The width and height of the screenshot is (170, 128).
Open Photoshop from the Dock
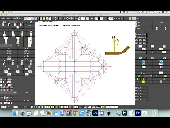125,113
